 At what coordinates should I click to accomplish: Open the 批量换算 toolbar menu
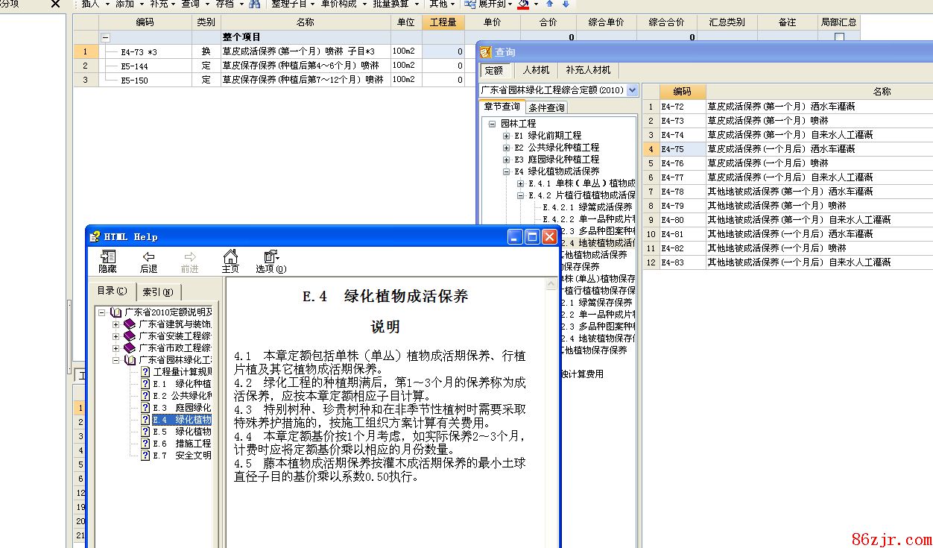tap(394, 4)
